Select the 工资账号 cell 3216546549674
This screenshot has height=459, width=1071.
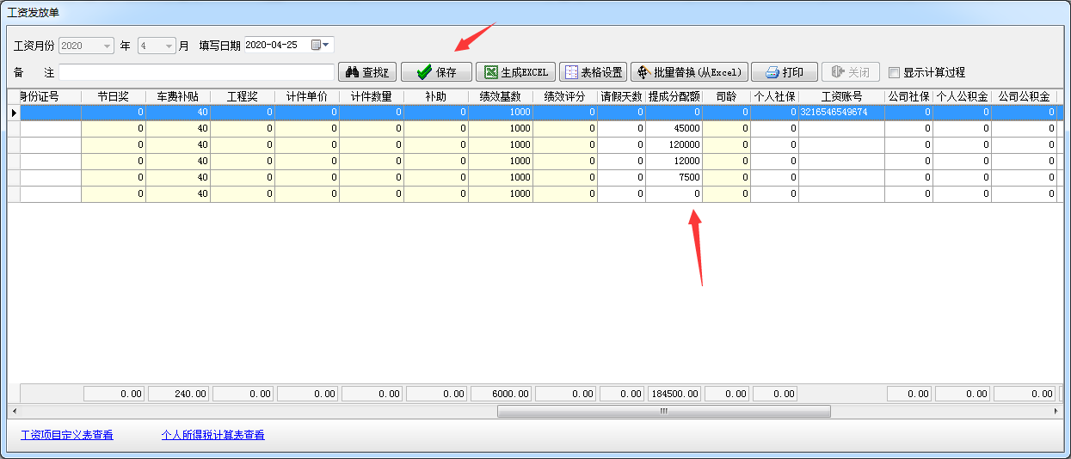pos(840,113)
